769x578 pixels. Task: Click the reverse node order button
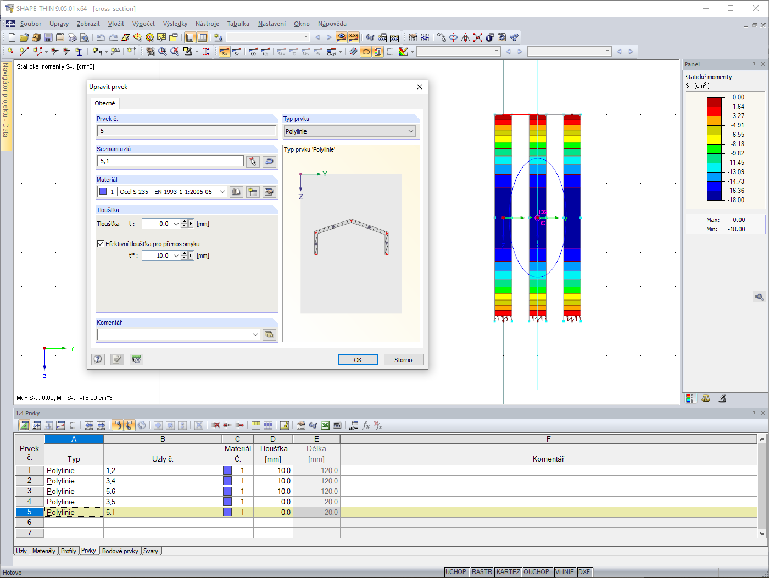click(269, 161)
